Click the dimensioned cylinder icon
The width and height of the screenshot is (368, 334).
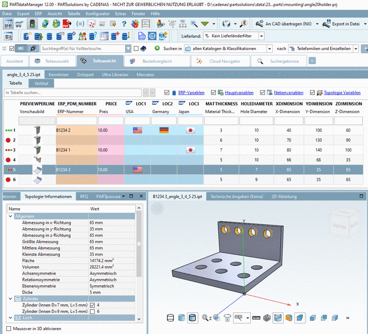click(x=278, y=318)
